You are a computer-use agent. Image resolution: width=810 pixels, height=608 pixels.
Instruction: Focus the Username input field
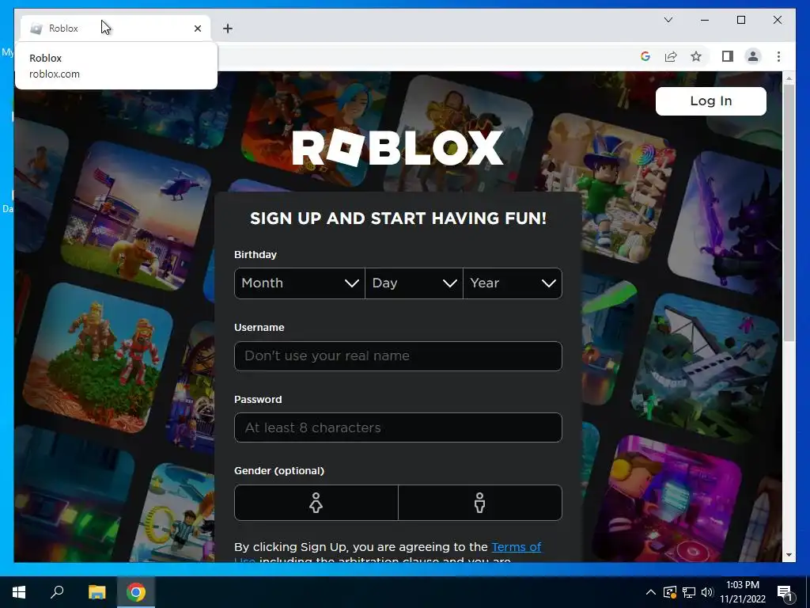click(398, 355)
